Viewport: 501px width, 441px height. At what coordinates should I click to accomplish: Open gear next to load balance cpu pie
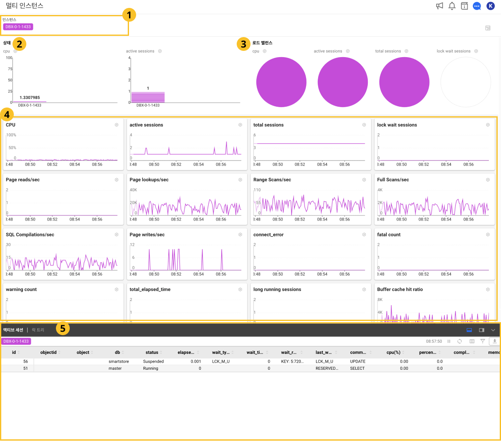pos(265,51)
